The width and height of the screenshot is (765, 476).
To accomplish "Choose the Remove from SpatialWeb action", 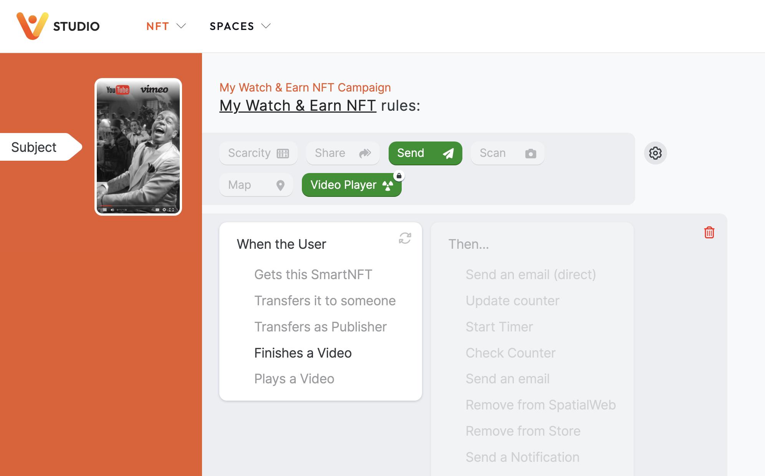I will [x=541, y=405].
